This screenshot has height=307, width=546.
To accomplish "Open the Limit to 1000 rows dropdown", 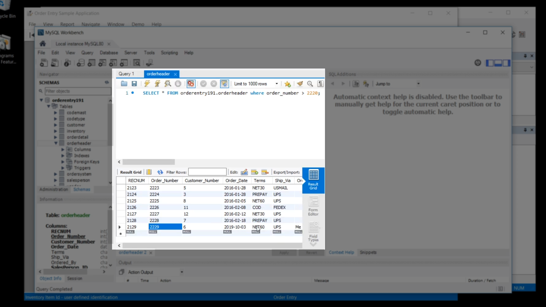I will coord(276,84).
